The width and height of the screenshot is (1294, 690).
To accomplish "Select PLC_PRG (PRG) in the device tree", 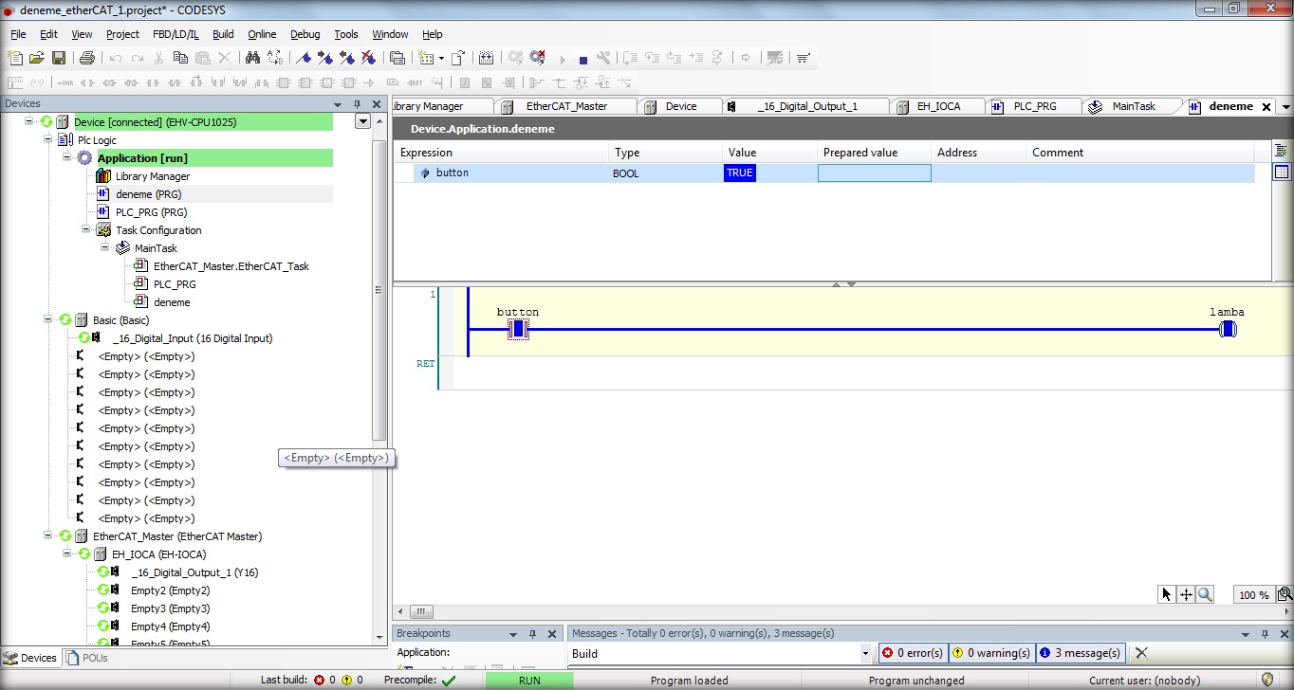I will click(x=151, y=212).
